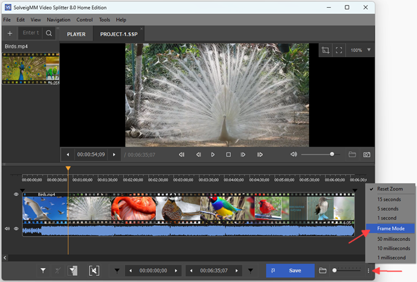Add media file with plus icon
The image size is (417, 282).
click(10, 33)
